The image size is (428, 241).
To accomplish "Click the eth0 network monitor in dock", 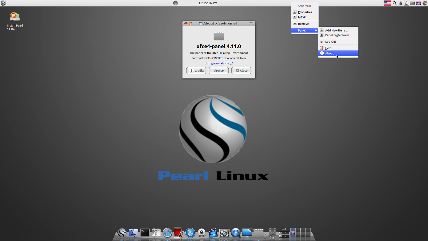I will point(284,233).
